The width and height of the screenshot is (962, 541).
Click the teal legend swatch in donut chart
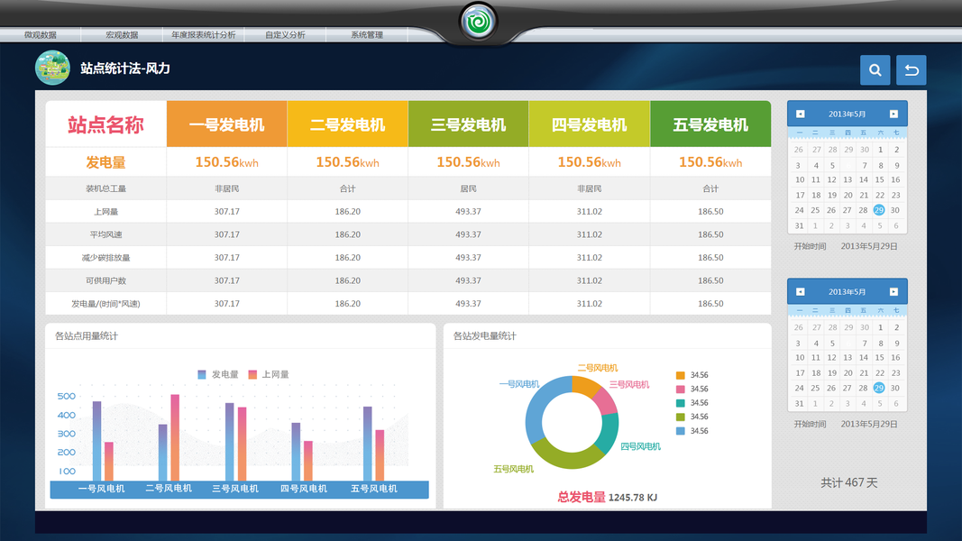680,403
